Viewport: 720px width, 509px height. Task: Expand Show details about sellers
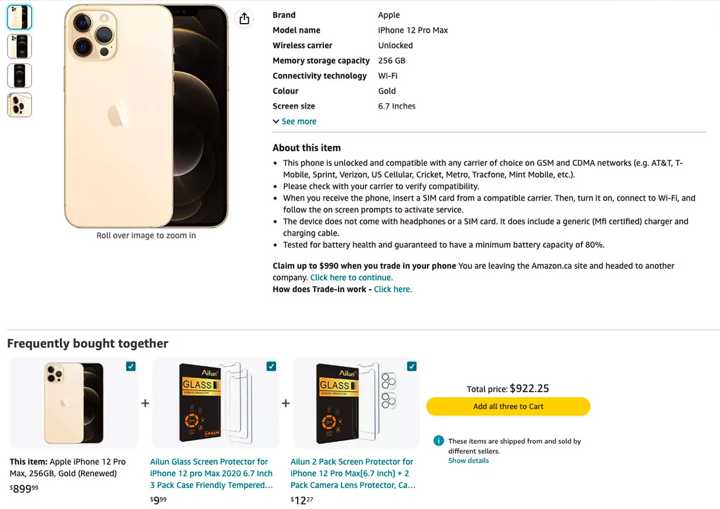click(x=469, y=461)
